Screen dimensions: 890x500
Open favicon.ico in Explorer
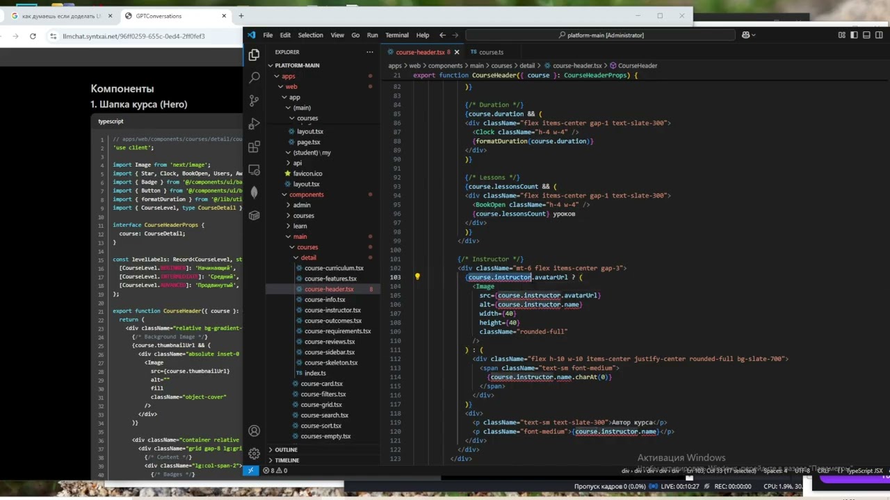pos(307,174)
